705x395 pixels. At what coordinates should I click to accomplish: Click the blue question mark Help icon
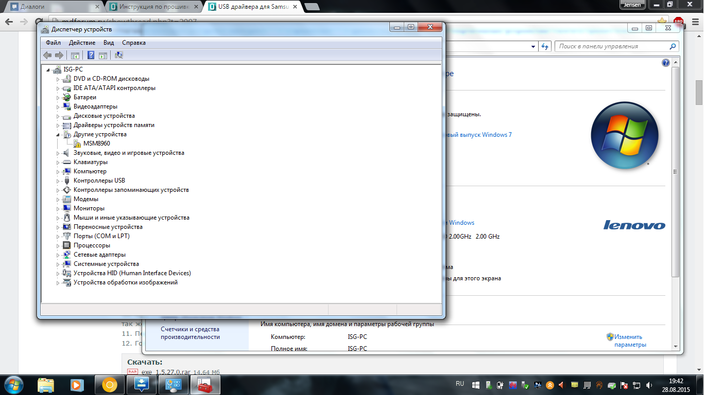pyautogui.click(x=91, y=55)
